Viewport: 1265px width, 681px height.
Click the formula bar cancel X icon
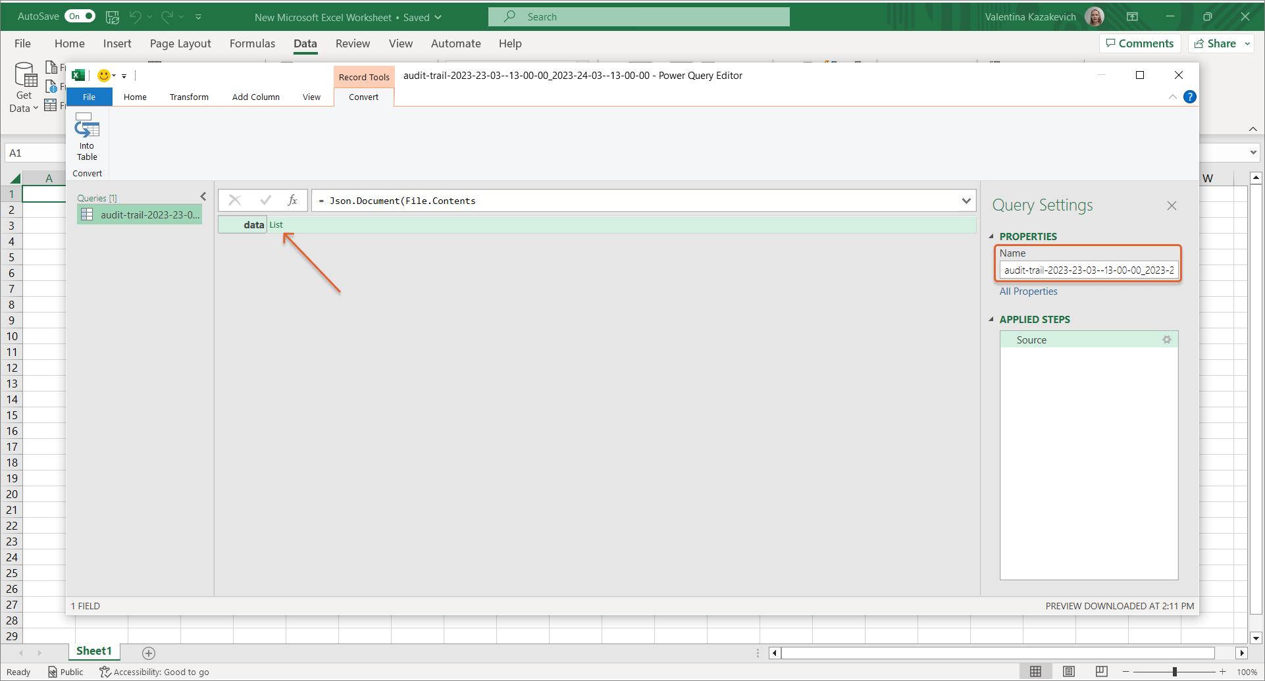(234, 200)
